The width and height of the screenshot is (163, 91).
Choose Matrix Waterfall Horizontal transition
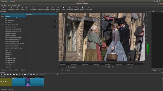[x=15, y=37]
